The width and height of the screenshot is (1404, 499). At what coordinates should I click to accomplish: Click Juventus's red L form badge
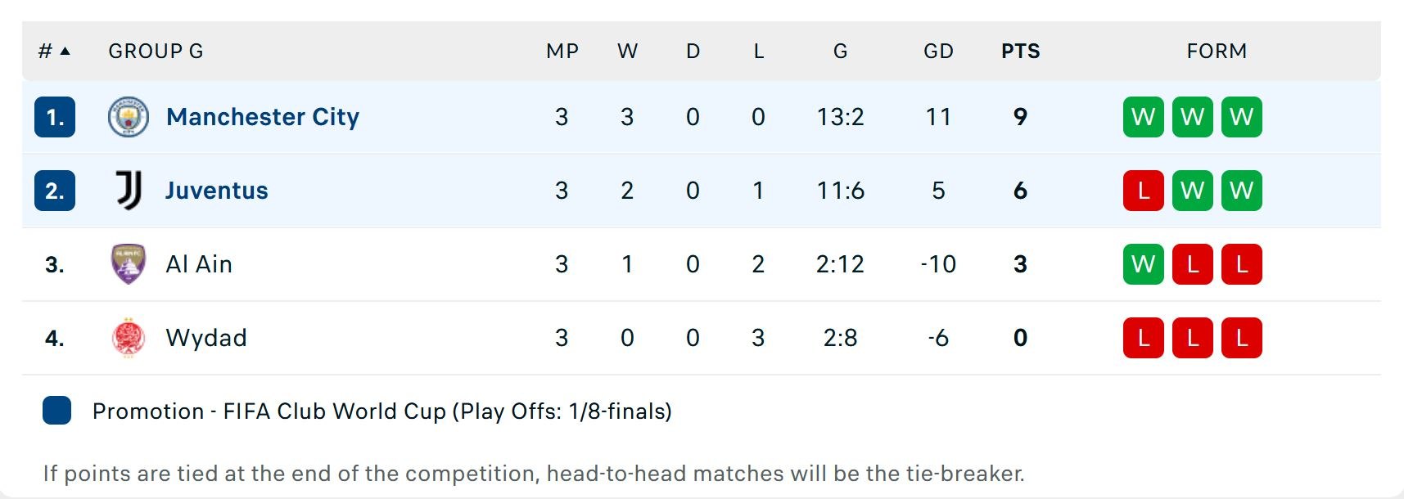click(1143, 191)
